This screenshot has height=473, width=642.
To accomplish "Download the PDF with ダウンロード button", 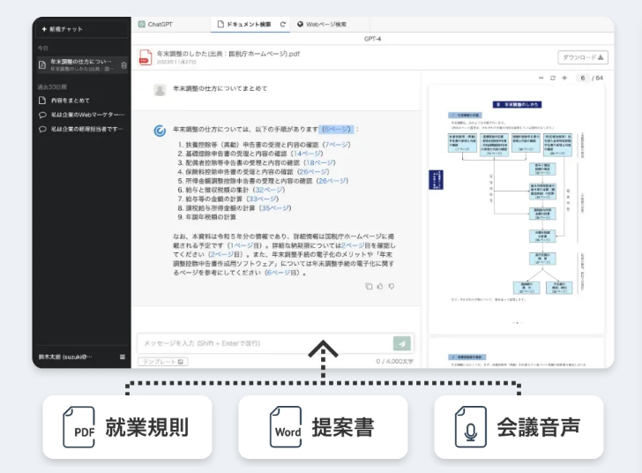I will click(x=583, y=57).
